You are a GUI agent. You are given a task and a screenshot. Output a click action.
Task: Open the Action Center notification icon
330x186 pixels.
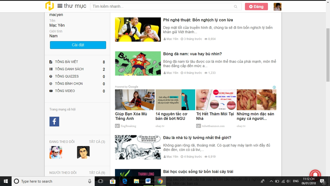(322, 181)
